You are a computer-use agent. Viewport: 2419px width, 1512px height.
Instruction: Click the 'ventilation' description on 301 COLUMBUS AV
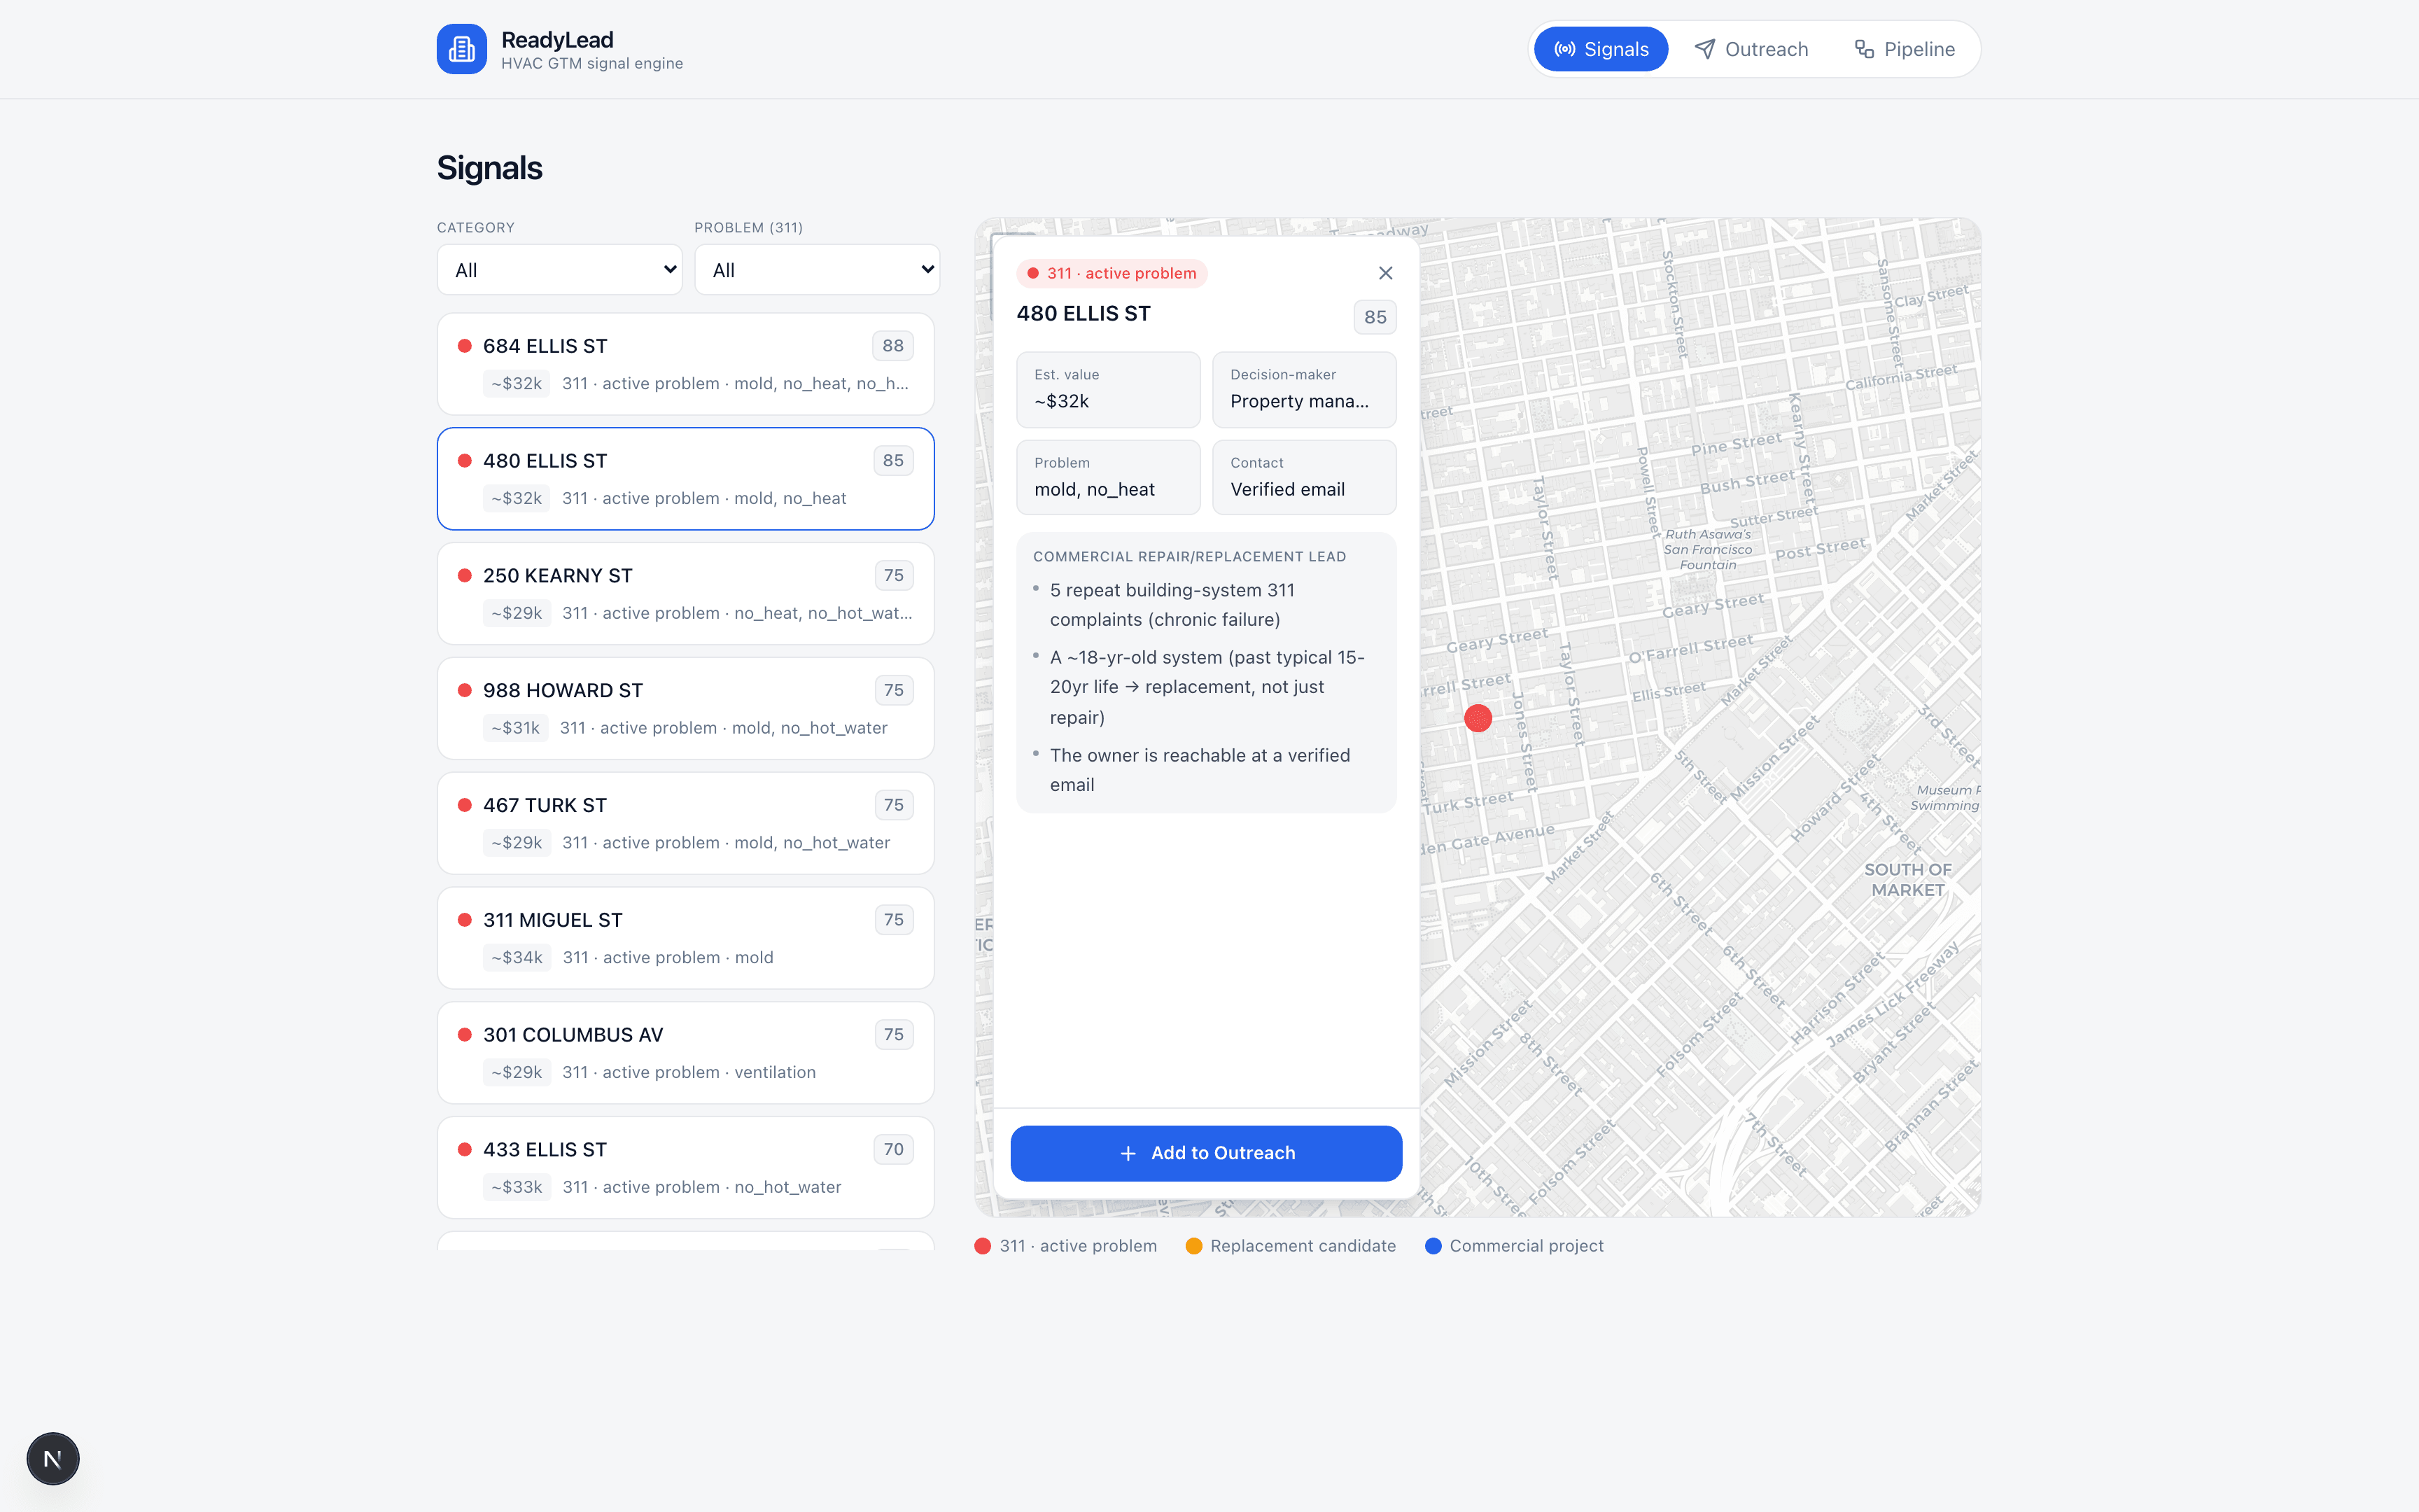(x=775, y=1073)
